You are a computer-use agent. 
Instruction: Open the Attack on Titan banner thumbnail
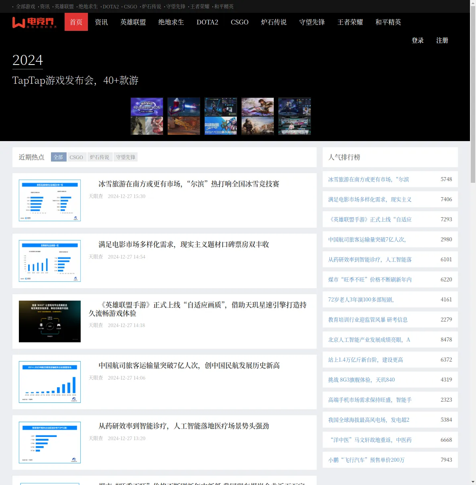[x=147, y=125]
